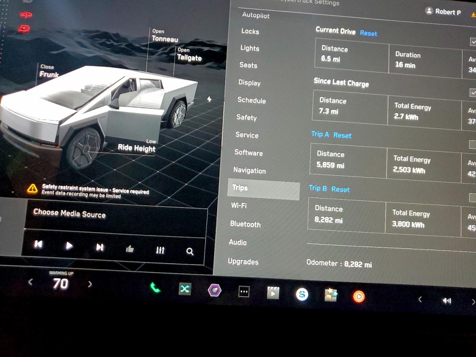The image size is (476, 357).
Task: Open the Safety settings section
Action: pos(247,118)
